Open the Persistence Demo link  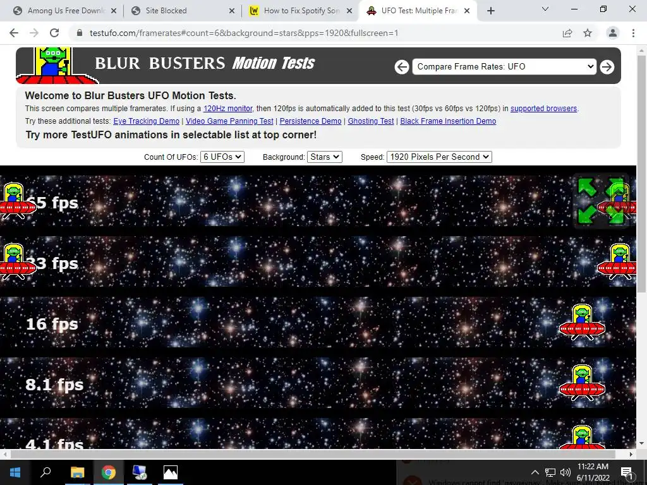(x=311, y=121)
